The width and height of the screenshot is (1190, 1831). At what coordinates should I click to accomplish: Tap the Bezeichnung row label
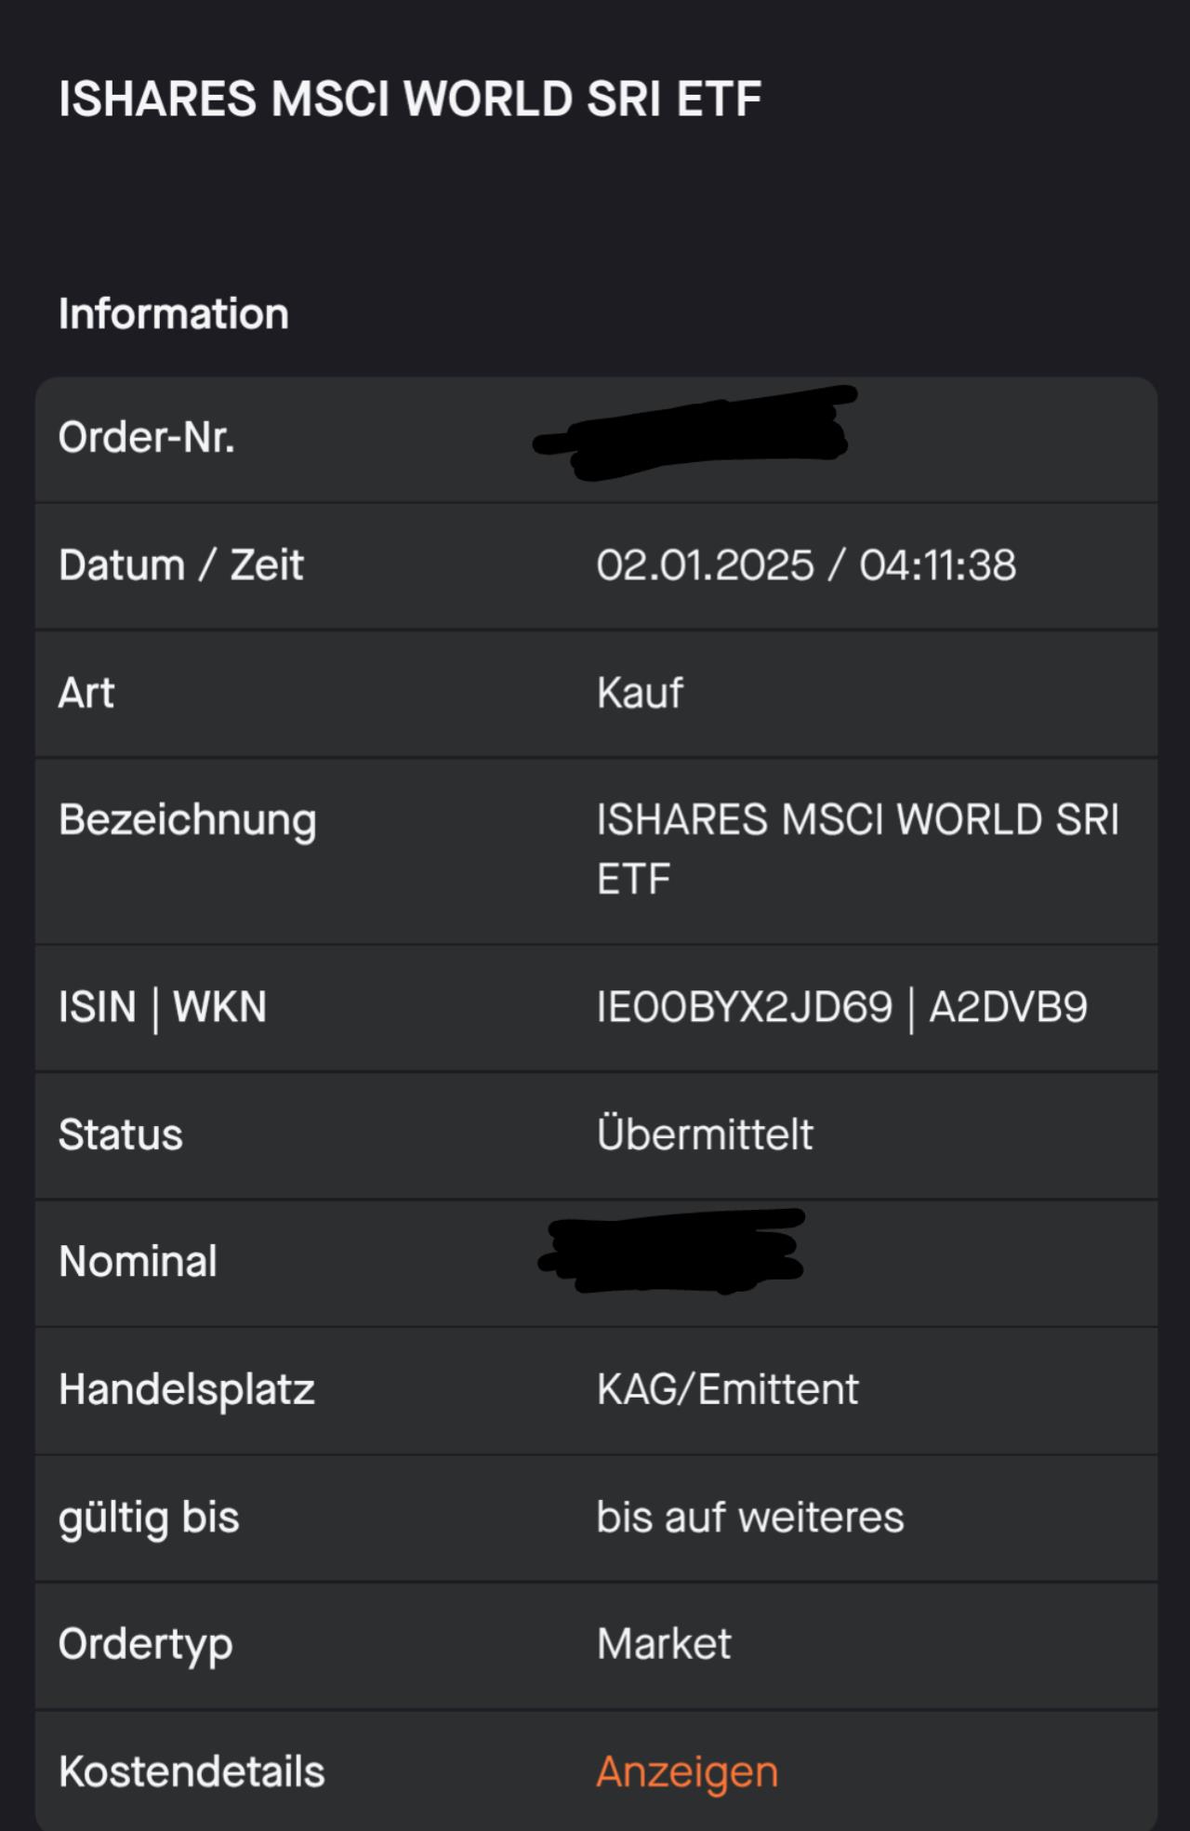click(x=187, y=820)
